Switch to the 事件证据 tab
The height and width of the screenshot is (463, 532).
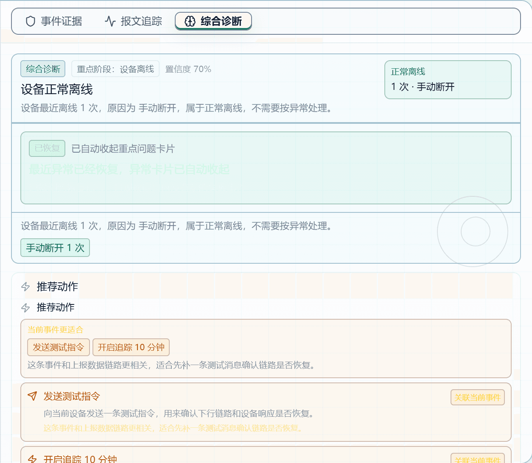click(54, 21)
